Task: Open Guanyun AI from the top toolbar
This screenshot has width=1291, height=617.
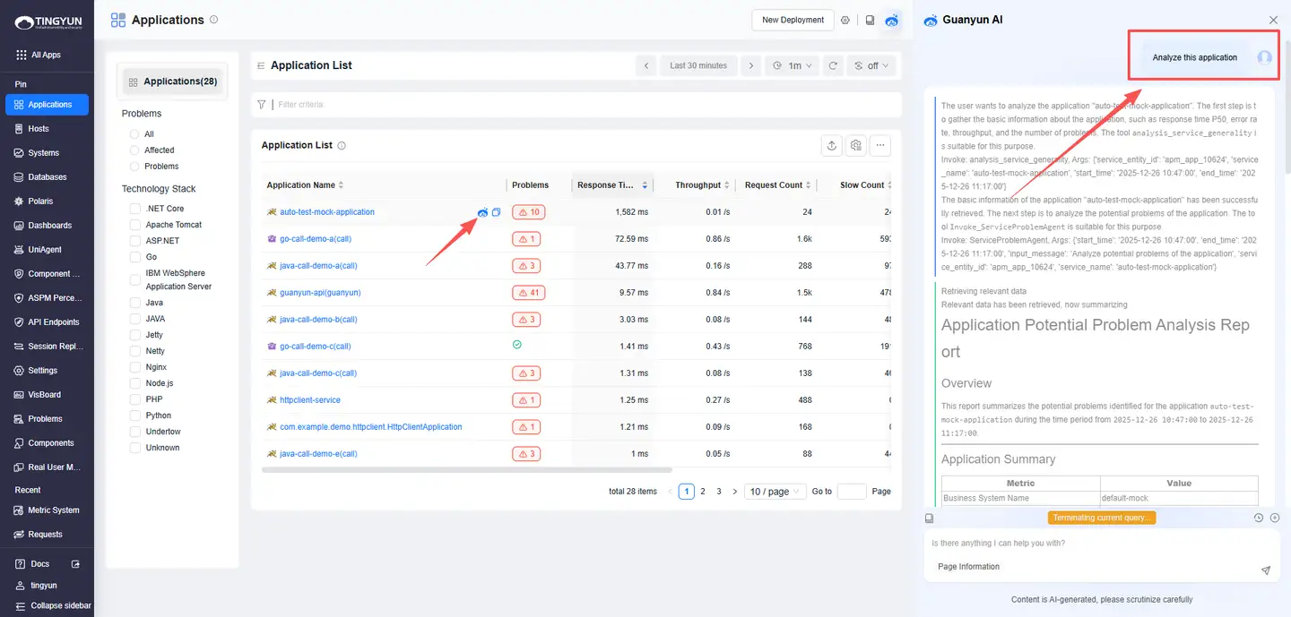Action: [891, 20]
